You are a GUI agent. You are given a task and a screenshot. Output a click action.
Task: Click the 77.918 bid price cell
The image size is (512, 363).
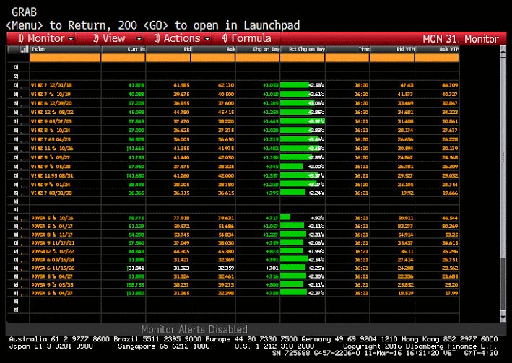point(181,218)
